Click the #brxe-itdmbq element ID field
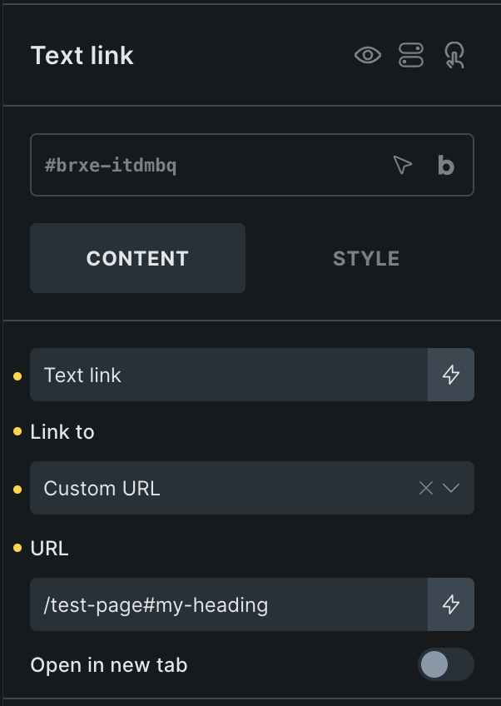The image size is (501, 706). (208, 165)
